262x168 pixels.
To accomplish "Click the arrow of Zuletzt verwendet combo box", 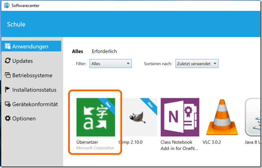I will (215, 64).
